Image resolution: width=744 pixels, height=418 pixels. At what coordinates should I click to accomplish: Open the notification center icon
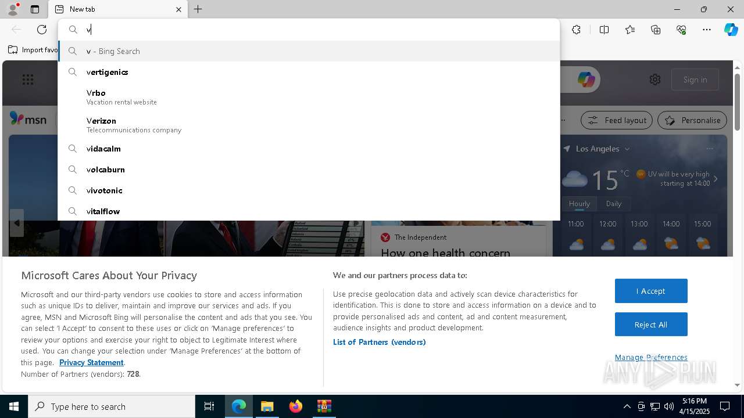725,406
